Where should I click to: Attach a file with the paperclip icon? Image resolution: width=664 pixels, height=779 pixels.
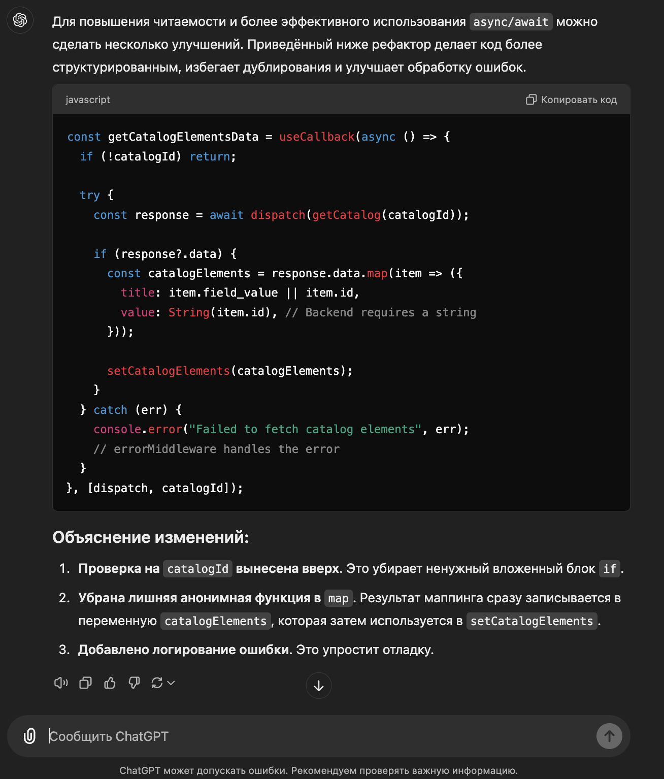(30, 736)
